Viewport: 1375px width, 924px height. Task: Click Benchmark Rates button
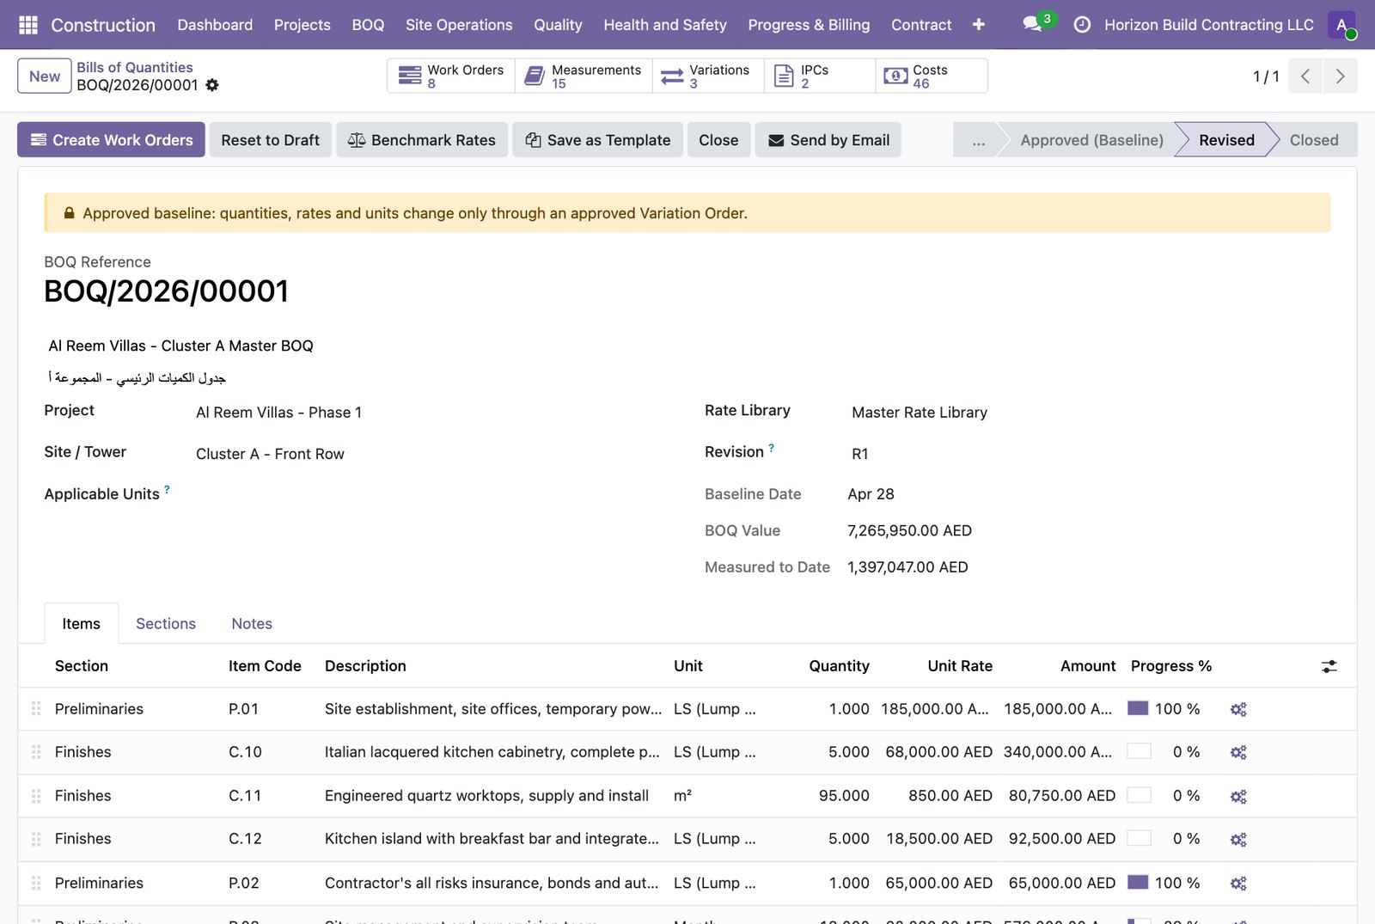pyautogui.click(x=422, y=140)
